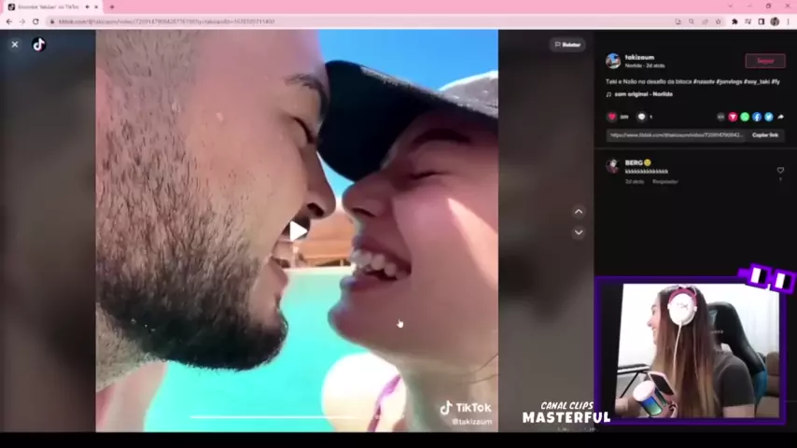Like the video with the heart icon
The width and height of the screenshot is (797, 448).
tap(612, 117)
